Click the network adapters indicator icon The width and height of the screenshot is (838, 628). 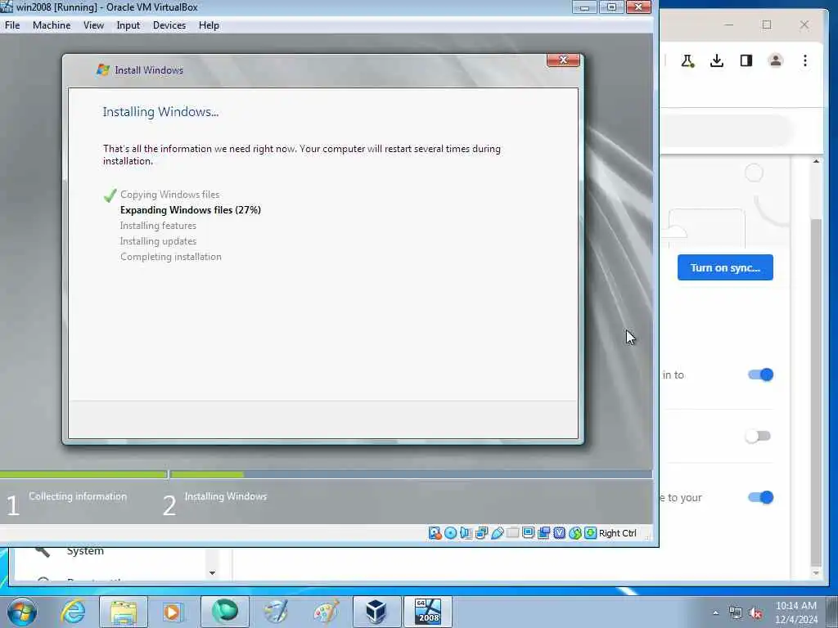[481, 533]
